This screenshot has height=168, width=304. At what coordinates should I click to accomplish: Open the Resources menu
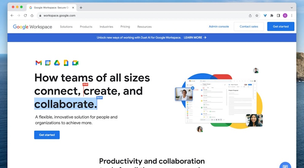pos(144,26)
